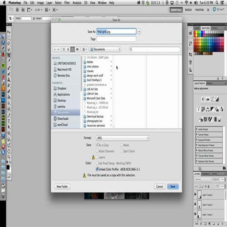The image size is (227, 227).
Task: Toggle the Notes checkbox
Action: 122,145
